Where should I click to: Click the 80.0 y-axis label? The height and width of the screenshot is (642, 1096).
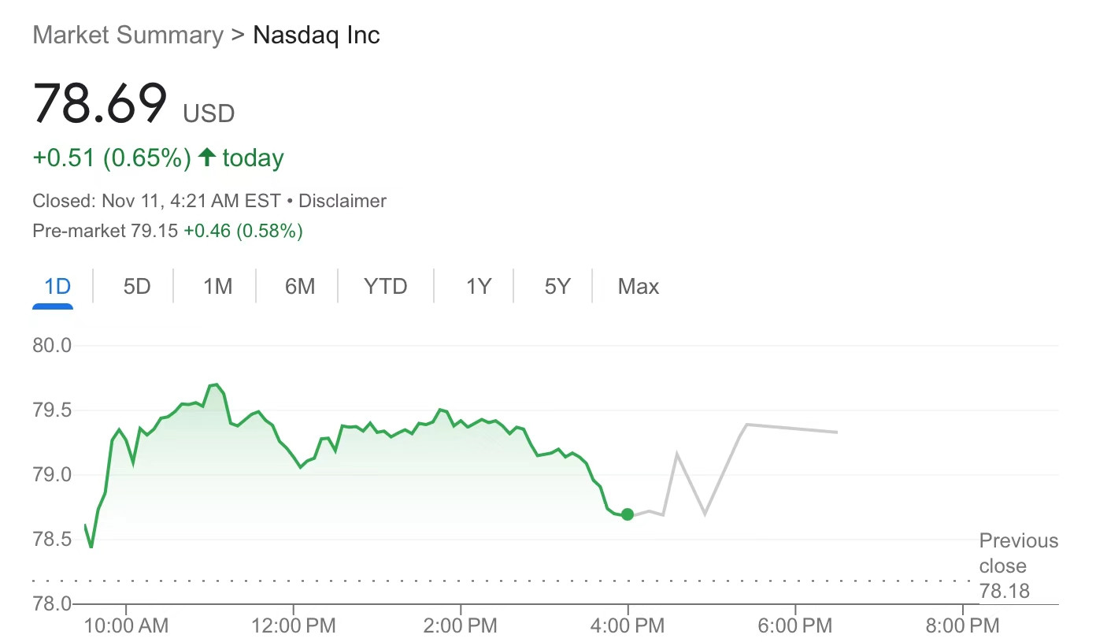click(x=52, y=345)
